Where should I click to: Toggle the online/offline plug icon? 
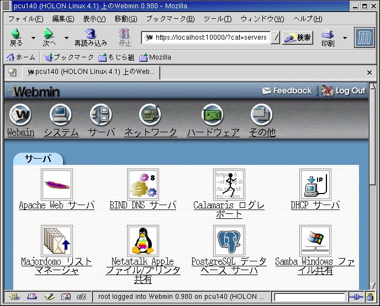[x=356, y=297]
